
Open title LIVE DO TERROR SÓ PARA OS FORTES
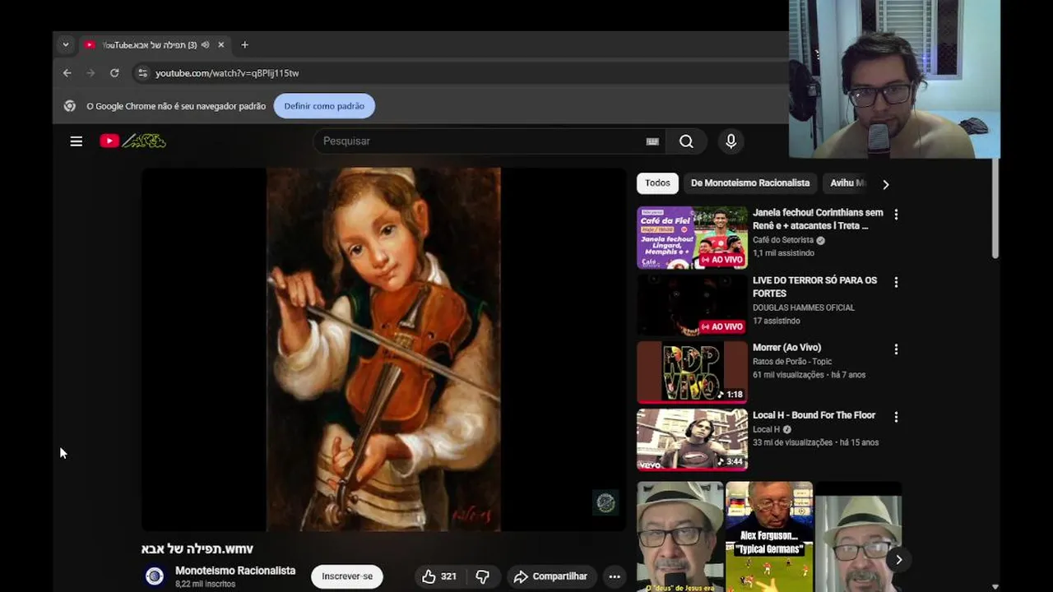tap(814, 287)
